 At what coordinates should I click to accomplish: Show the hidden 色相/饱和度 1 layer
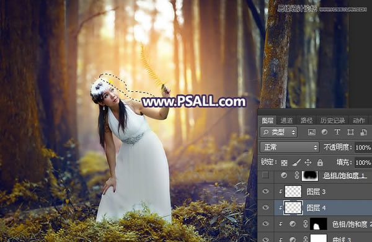[x=265, y=176]
